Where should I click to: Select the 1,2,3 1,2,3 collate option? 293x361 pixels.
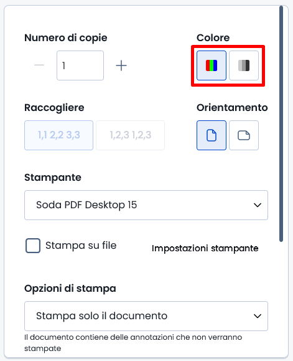point(130,135)
